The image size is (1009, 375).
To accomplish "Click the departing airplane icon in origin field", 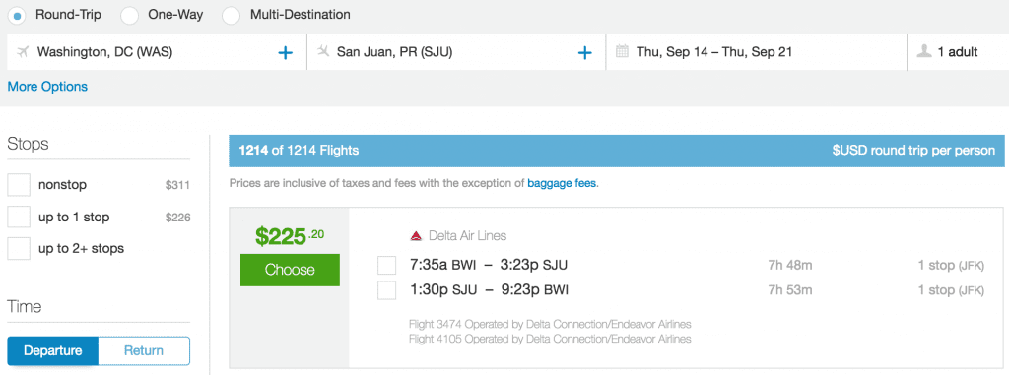I will click(x=24, y=52).
